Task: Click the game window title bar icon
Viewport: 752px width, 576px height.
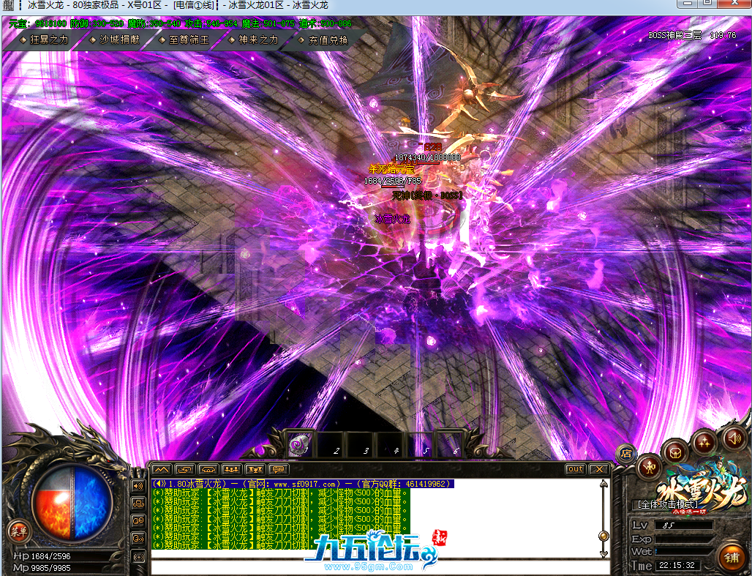Action: pos(8,5)
